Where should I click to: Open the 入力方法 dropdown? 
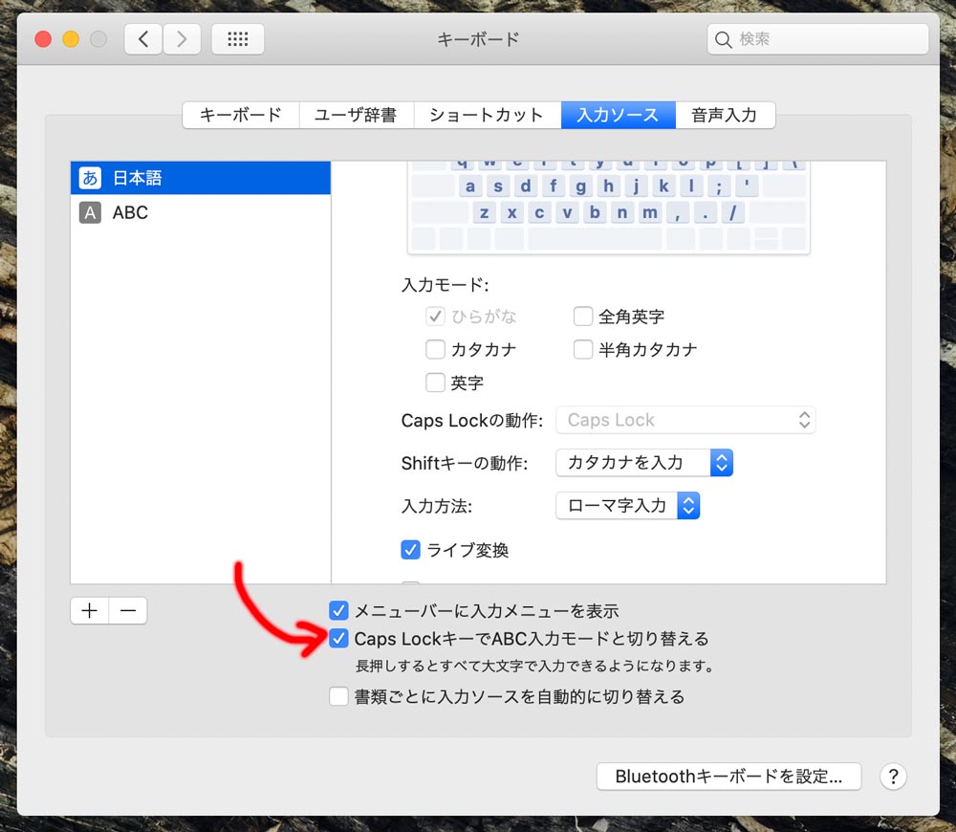tap(628, 506)
